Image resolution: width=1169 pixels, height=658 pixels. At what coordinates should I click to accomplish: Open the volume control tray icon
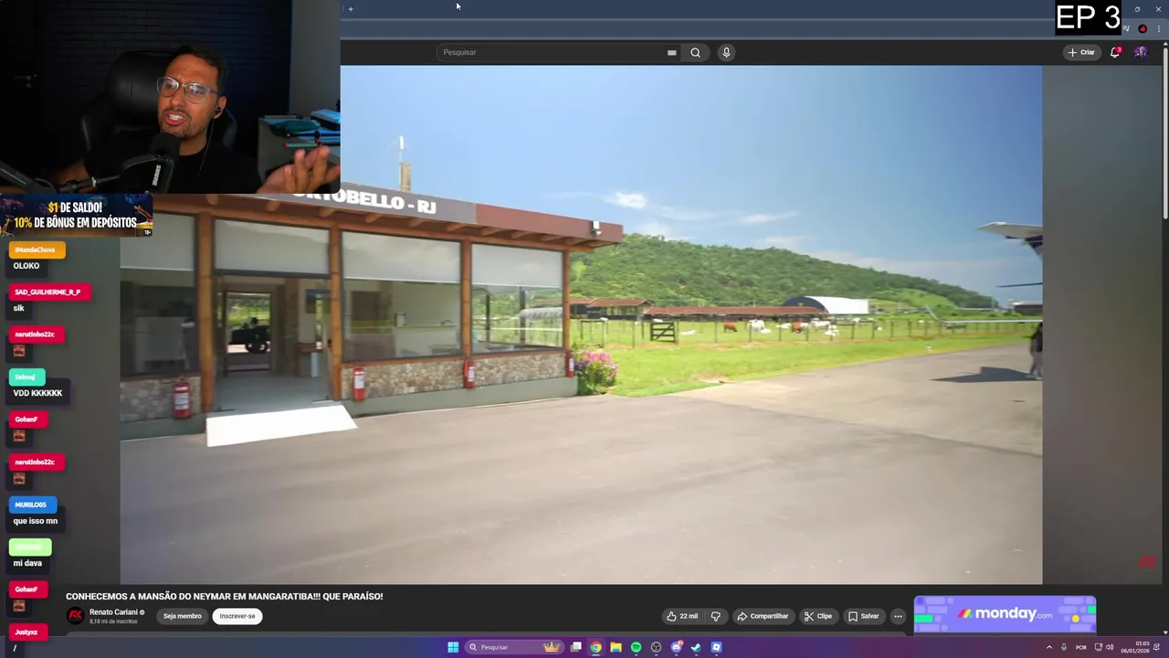1110,647
